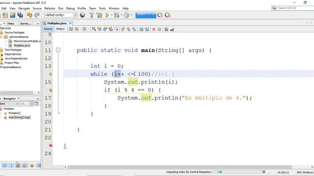Screen dimensions: 314x176
Task: Click the New Project toolbar icon
Action: [x=5, y=15]
